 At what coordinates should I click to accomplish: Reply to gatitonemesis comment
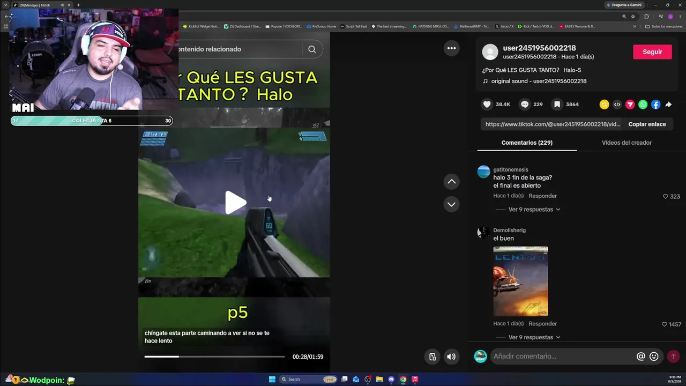point(542,196)
